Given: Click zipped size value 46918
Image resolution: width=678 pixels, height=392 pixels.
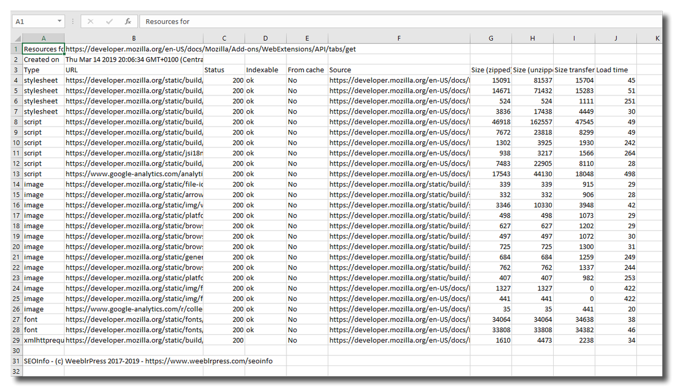Looking at the screenshot, I should [491, 121].
